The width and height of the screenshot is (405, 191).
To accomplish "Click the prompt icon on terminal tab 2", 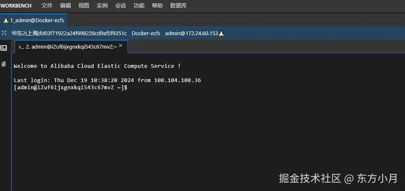I will (x=21, y=47).
